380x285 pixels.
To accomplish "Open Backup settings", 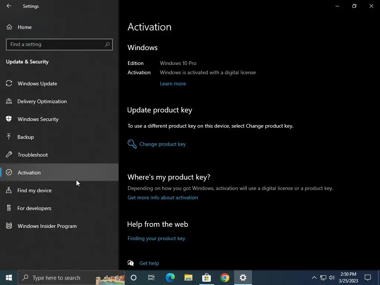I will point(59,137).
